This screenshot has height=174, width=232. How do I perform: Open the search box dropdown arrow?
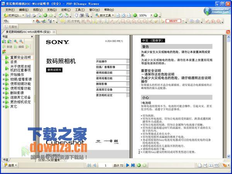click(x=33, y=21)
